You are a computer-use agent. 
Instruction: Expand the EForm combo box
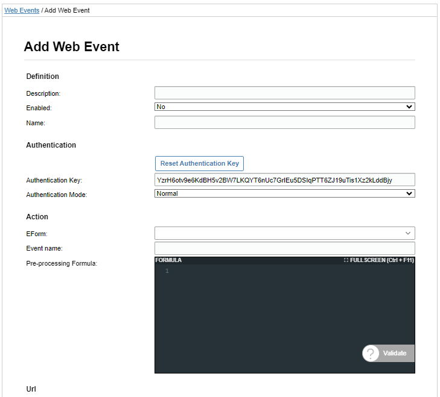[x=284, y=233]
